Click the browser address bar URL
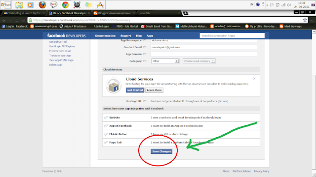Image resolution: width=316 pixels, height=177 pixels. 82,20
